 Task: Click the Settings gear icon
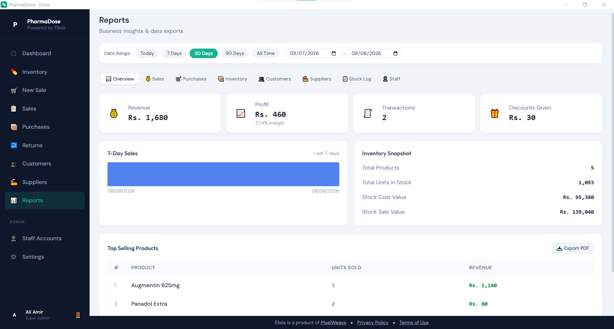14,257
